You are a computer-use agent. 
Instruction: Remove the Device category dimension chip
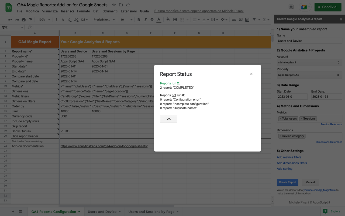(x=281, y=136)
